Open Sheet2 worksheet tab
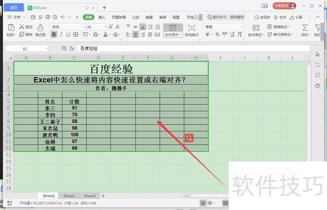Viewport: 327px width, 210px height. 69,196
